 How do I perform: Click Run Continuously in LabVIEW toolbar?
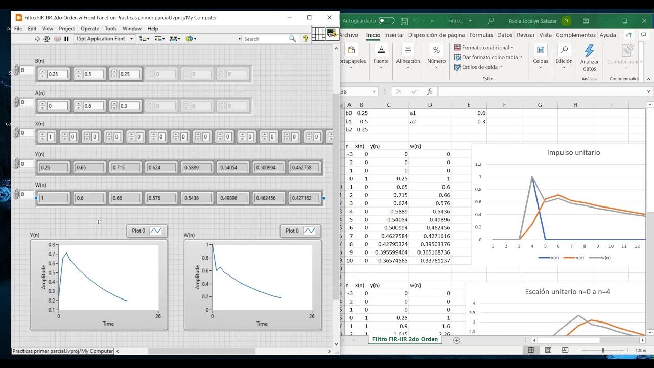[47, 39]
